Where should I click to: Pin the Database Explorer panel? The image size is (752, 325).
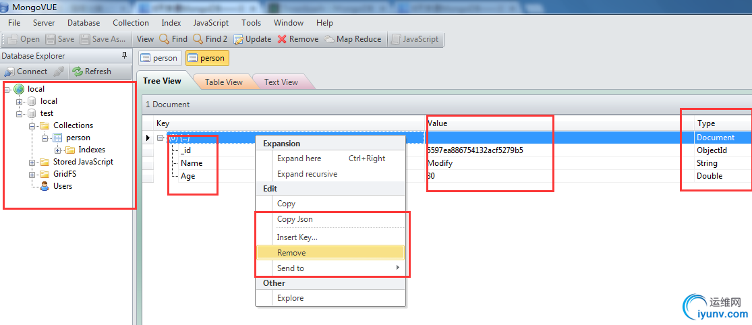(125, 55)
